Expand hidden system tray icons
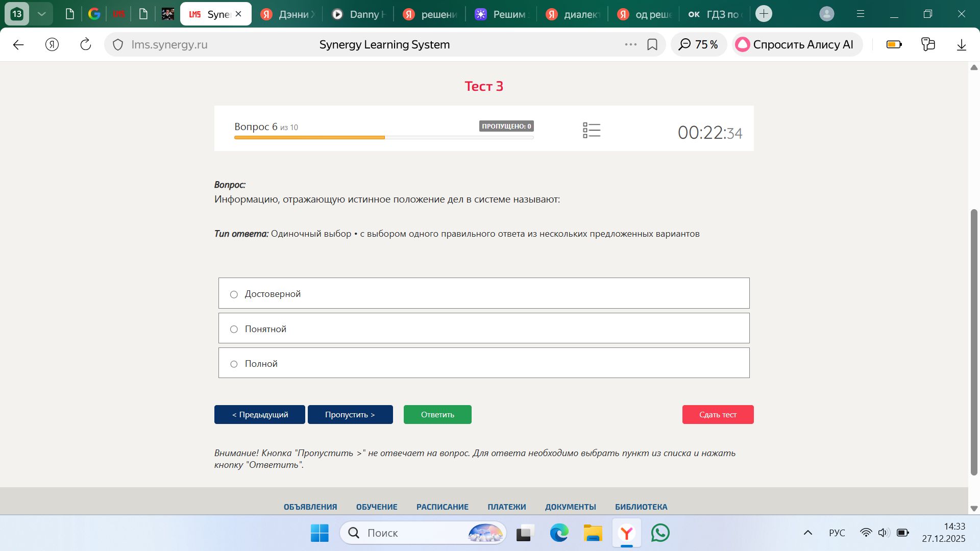This screenshot has height=551, width=980. click(808, 533)
